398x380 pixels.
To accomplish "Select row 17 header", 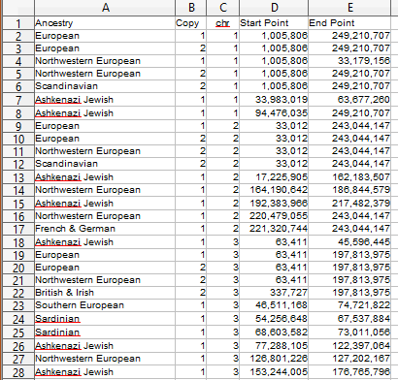I will [x=18, y=229].
